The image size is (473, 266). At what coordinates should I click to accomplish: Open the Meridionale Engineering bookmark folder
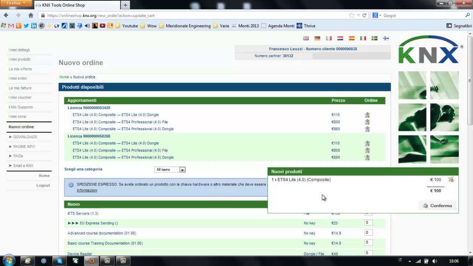(x=185, y=26)
